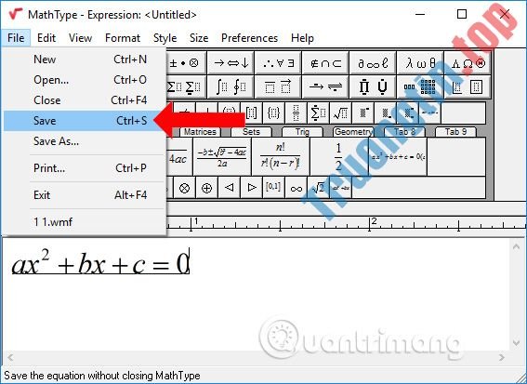Choose Exit from the File menu
527x384 pixels.
tap(85, 195)
